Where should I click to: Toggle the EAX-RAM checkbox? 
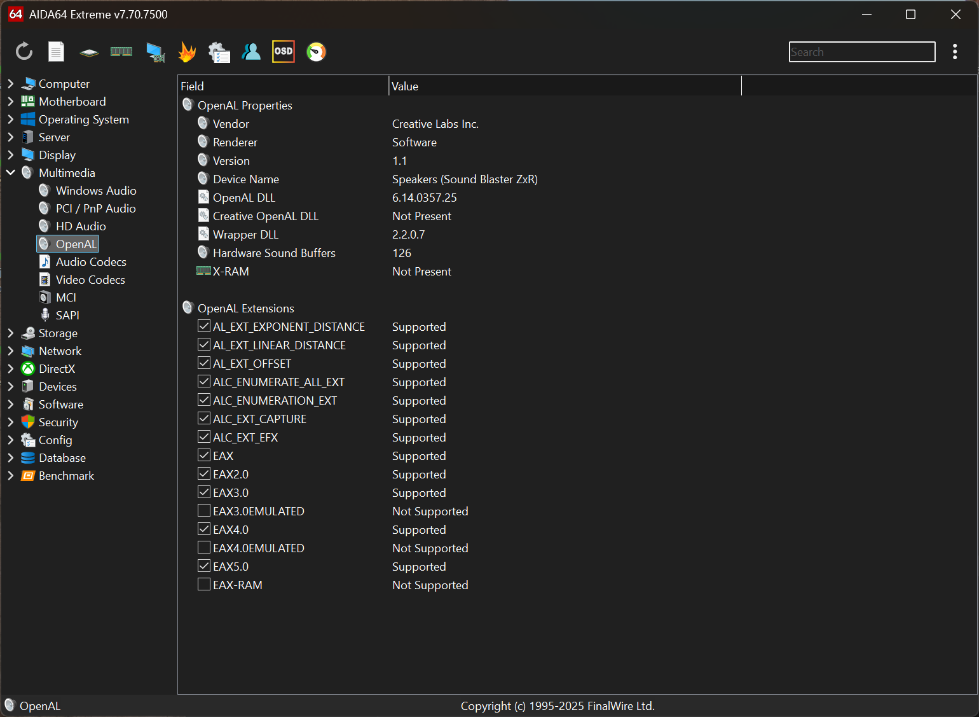tap(204, 585)
